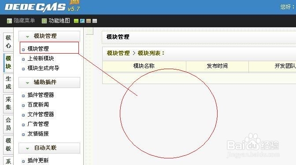
Task: Switch to the 会员 side tab
Action: click(8, 124)
